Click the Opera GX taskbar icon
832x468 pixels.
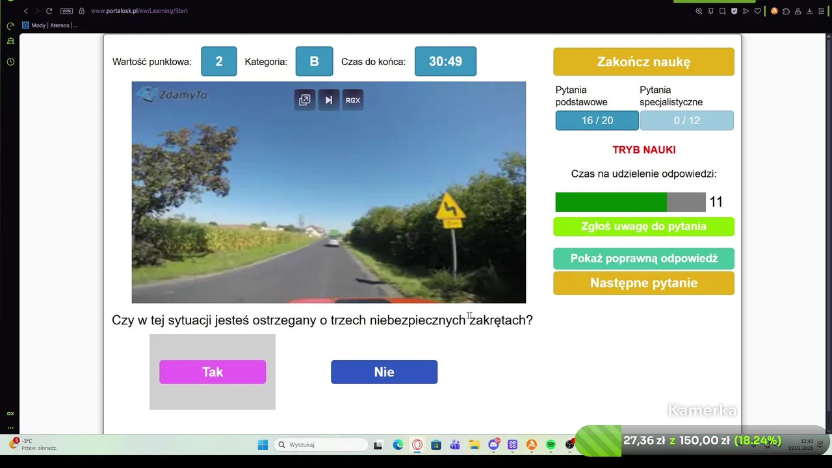coord(417,445)
